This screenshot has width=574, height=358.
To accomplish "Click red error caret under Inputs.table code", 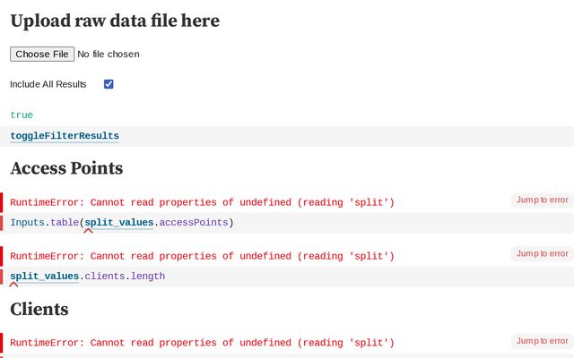I will pos(88,231).
